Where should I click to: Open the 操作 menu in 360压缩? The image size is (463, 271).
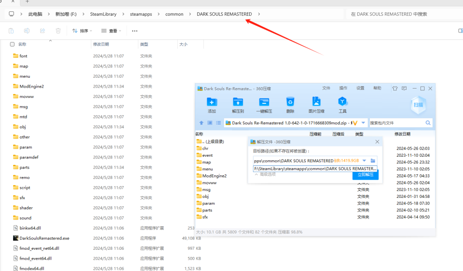click(343, 88)
